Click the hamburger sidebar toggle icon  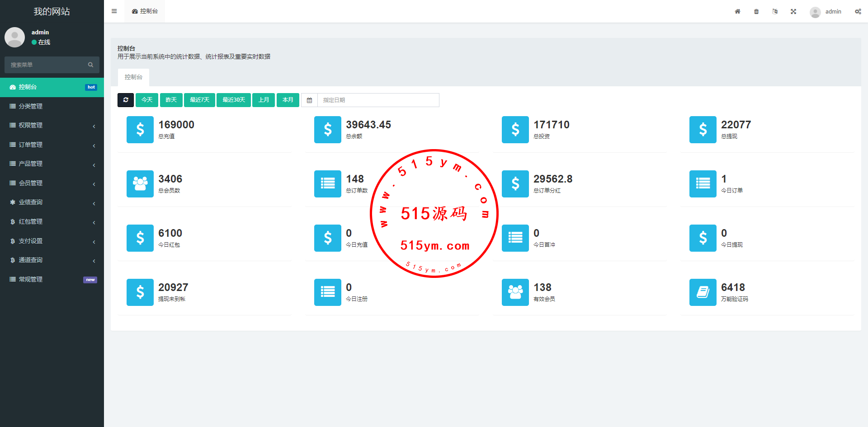[x=114, y=11]
